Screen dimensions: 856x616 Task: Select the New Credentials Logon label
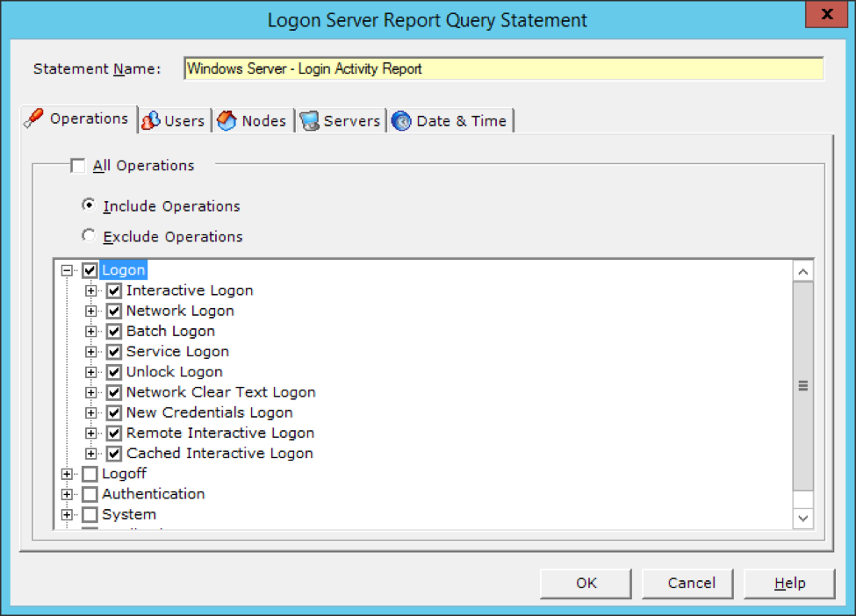[210, 412]
